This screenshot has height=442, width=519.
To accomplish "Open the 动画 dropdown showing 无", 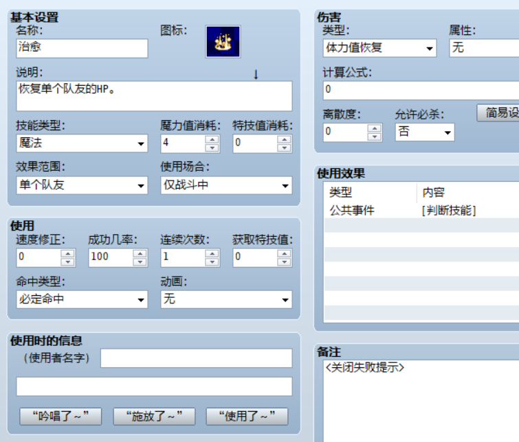I will tap(226, 299).
